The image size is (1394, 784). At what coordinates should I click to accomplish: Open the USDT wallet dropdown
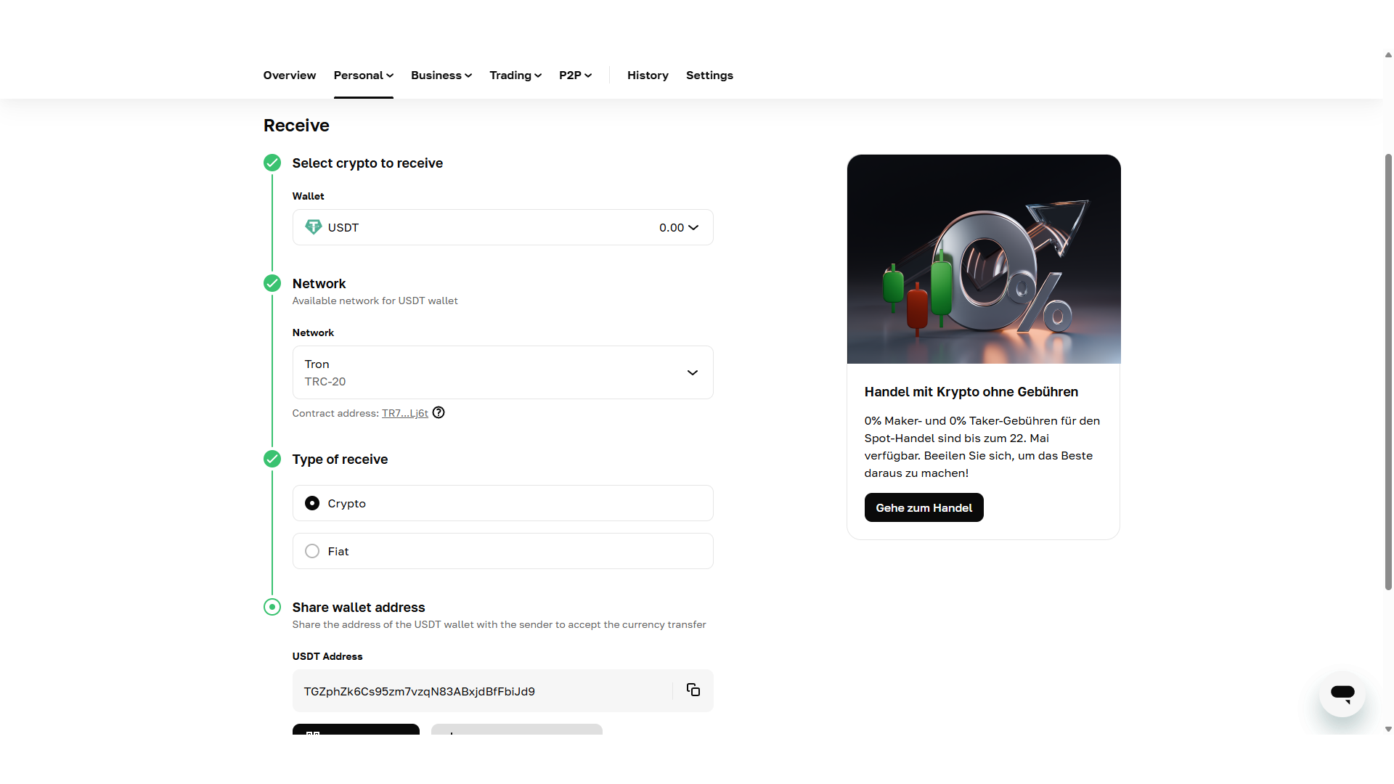pos(502,227)
